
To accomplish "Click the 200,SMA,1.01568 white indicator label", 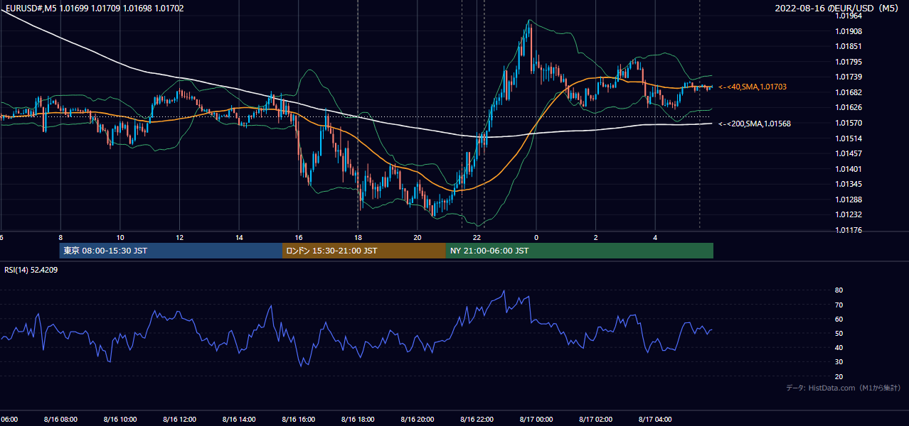I will (x=755, y=124).
